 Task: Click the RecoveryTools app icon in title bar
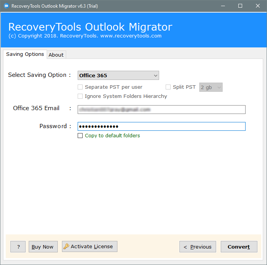point(6,6)
